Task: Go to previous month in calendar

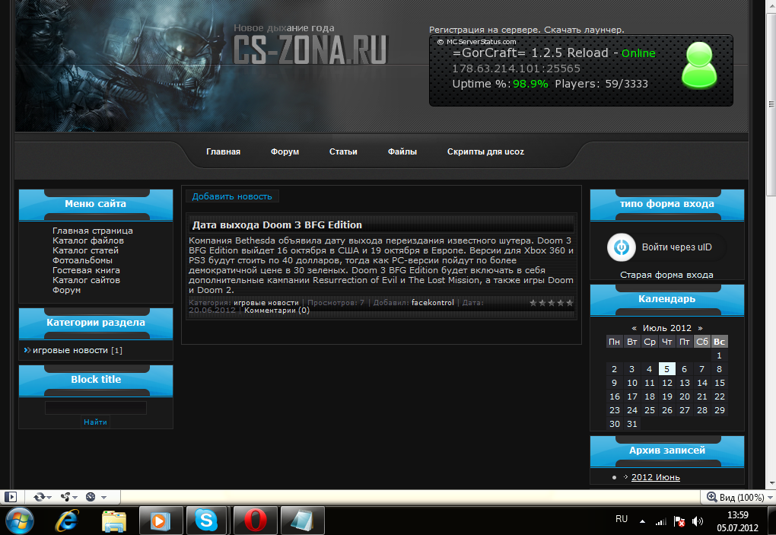Action: (634, 328)
